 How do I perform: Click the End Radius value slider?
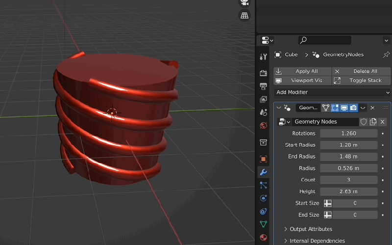348,157
